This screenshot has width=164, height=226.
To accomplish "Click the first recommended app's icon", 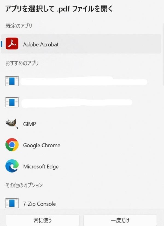I will coord(12,81).
